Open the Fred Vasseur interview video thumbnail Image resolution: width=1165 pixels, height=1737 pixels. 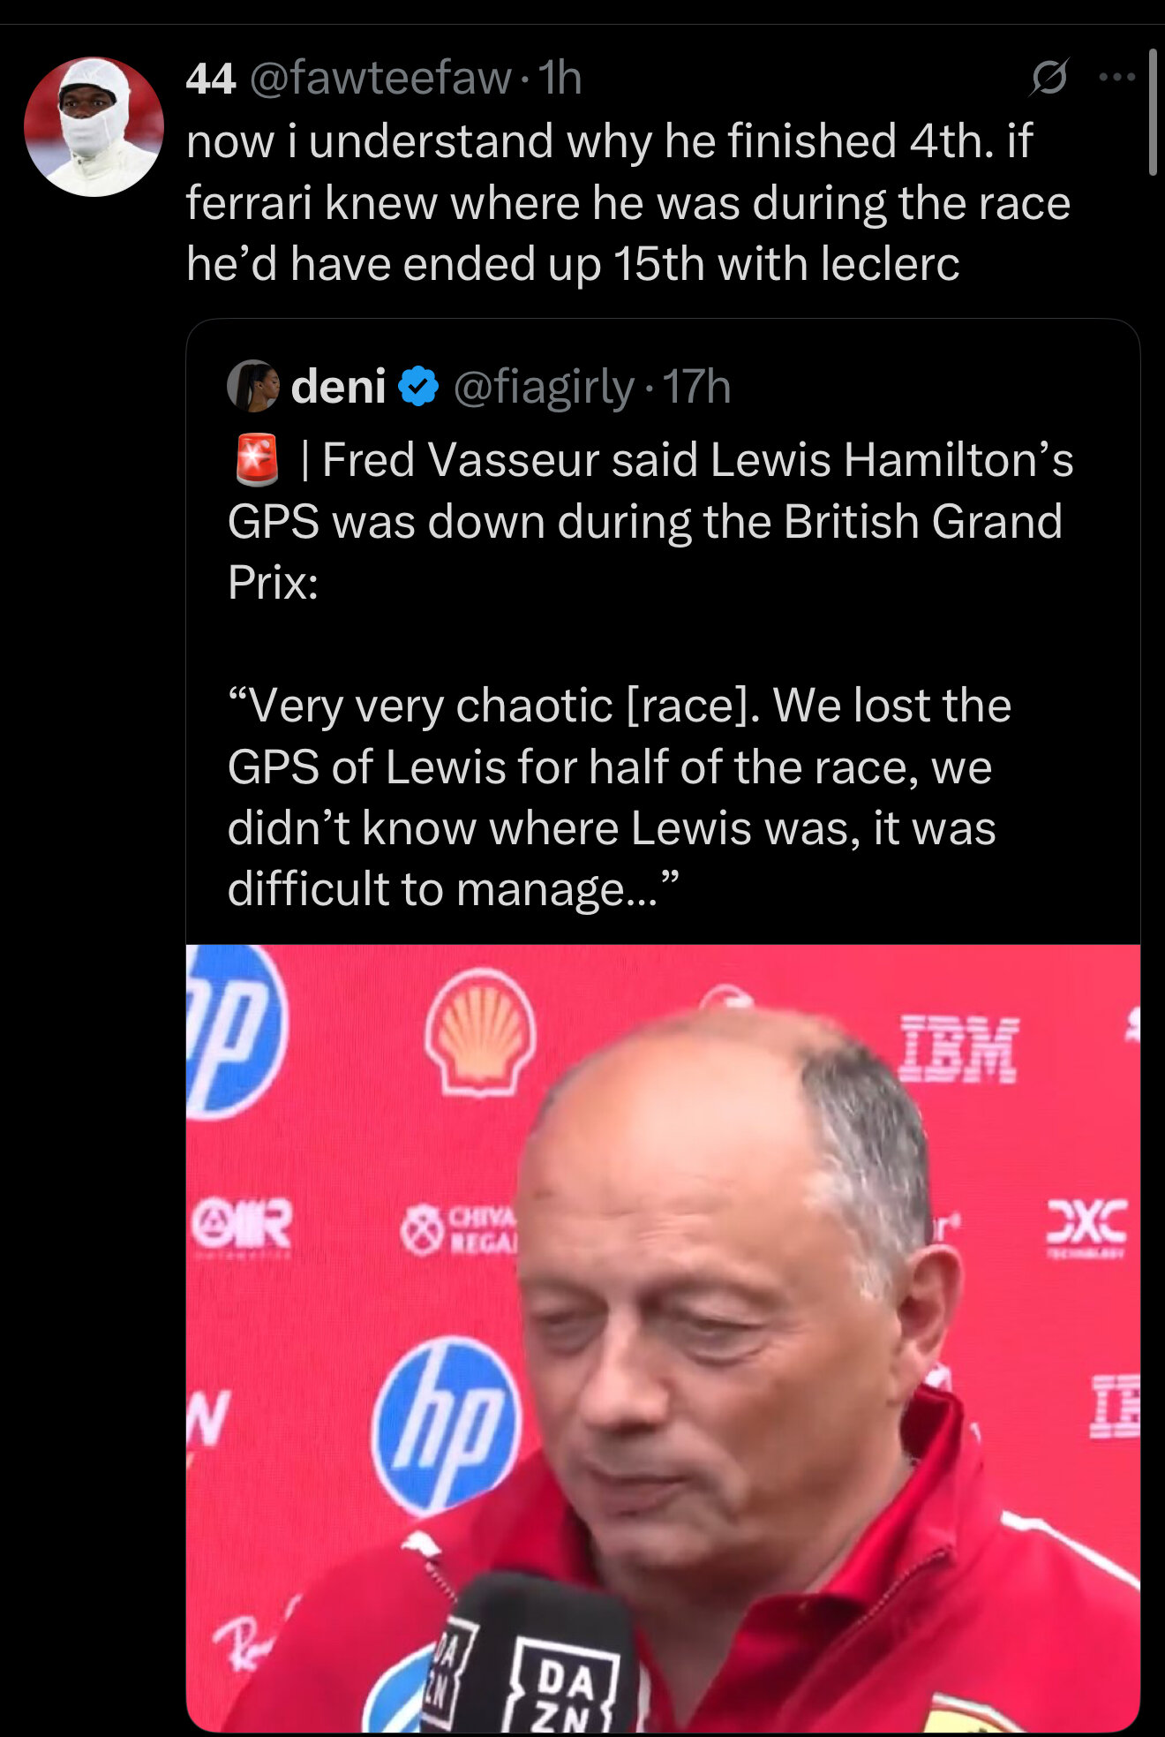point(663,1338)
